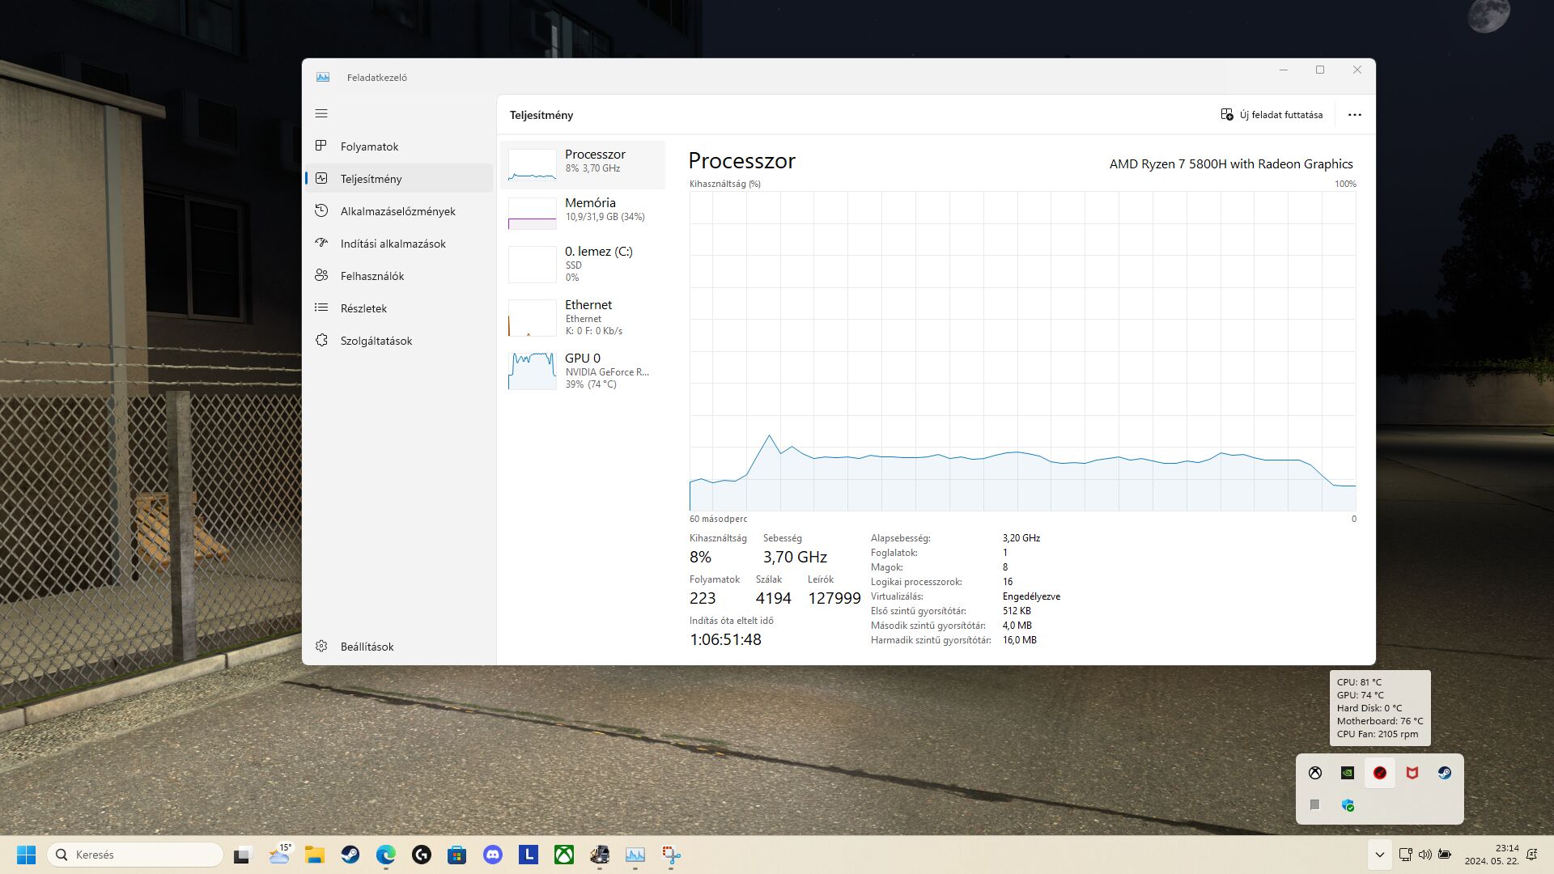This screenshot has width=1554, height=874.
Task: Click the McAfee icon in tray overflow
Action: click(x=1412, y=773)
